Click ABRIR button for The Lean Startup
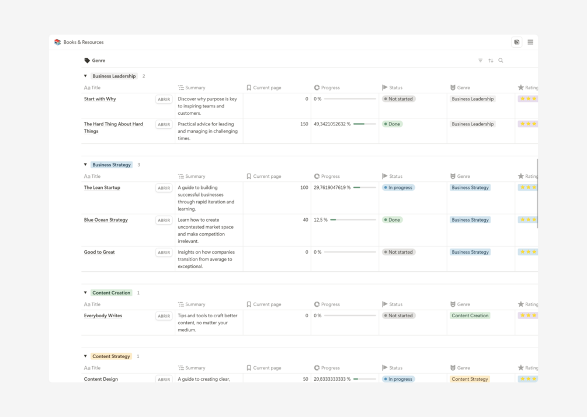 pos(164,188)
